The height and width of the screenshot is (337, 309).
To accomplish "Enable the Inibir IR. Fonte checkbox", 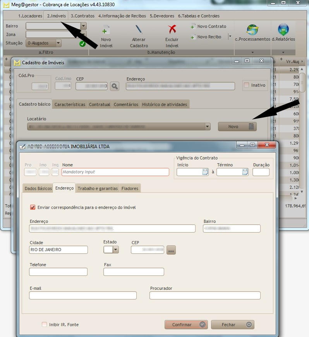I will click(45, 325).
